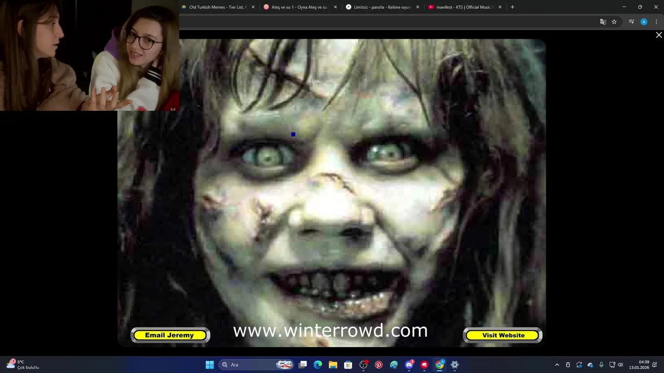Close the Old Turkish Memes tab
This screenshot has height=373, width=664.
click(x=253, y=7)
